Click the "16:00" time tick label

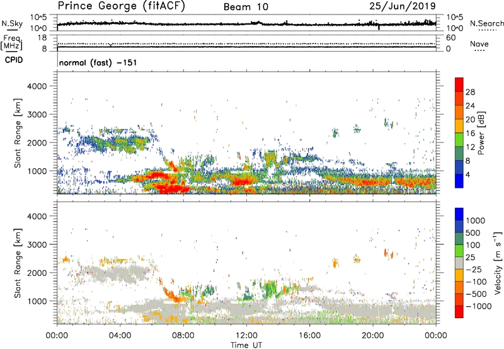309,336
